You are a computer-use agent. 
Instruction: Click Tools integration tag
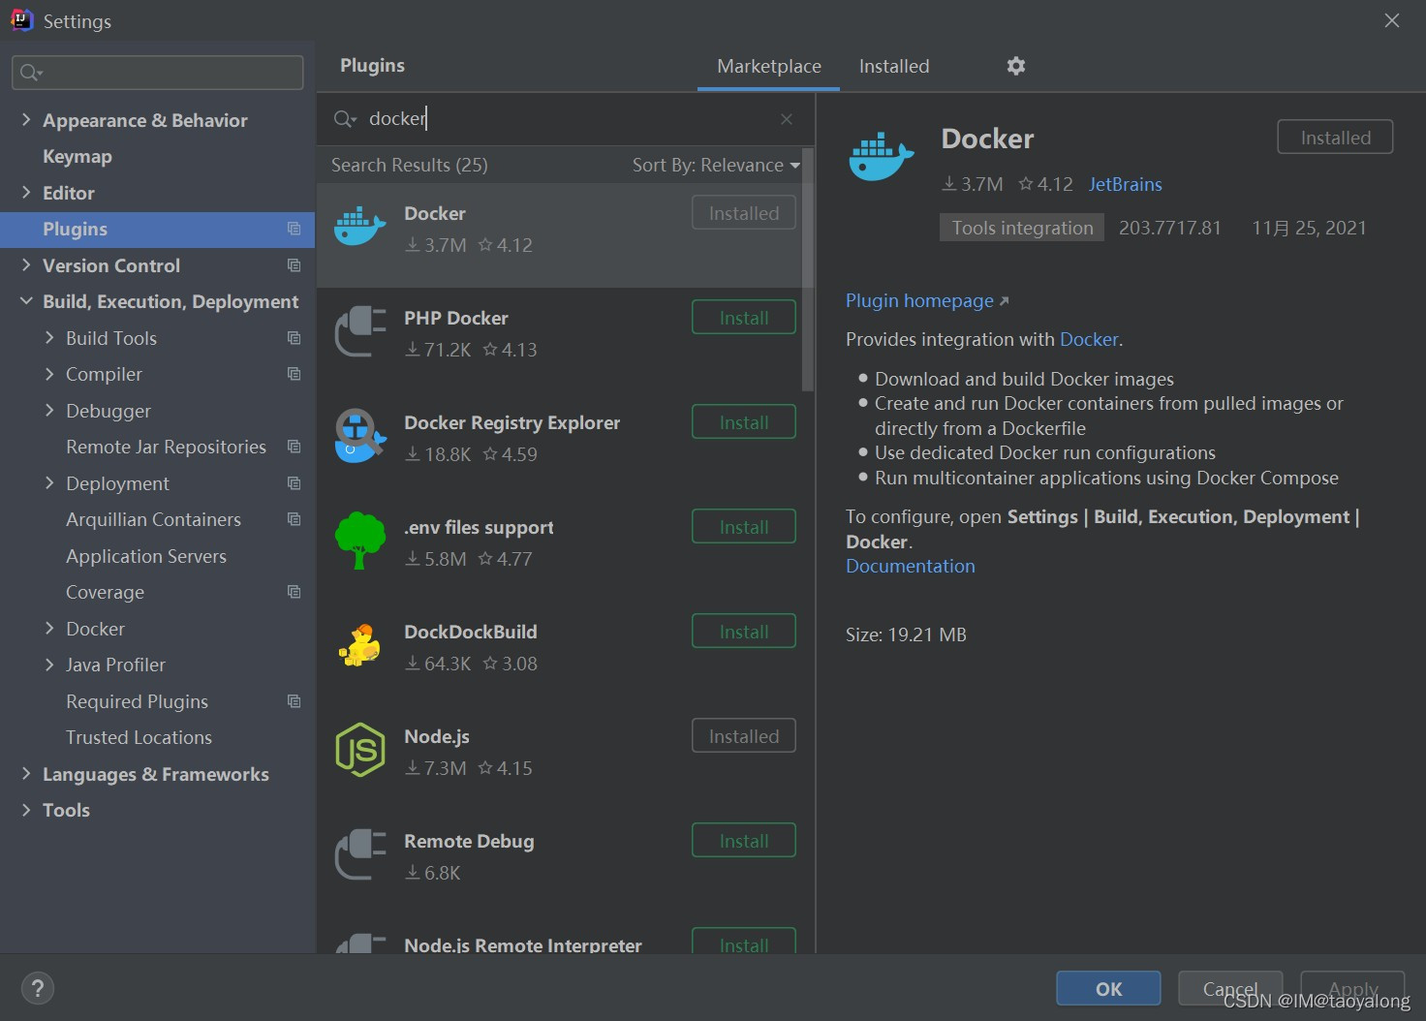[1022, 228]
